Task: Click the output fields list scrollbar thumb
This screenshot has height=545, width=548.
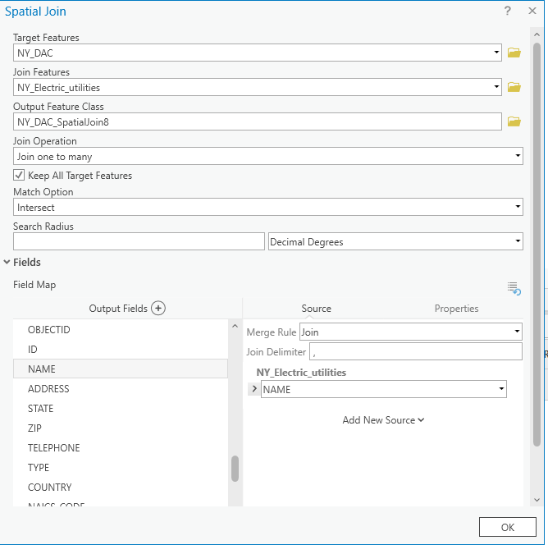Action: 235,469
